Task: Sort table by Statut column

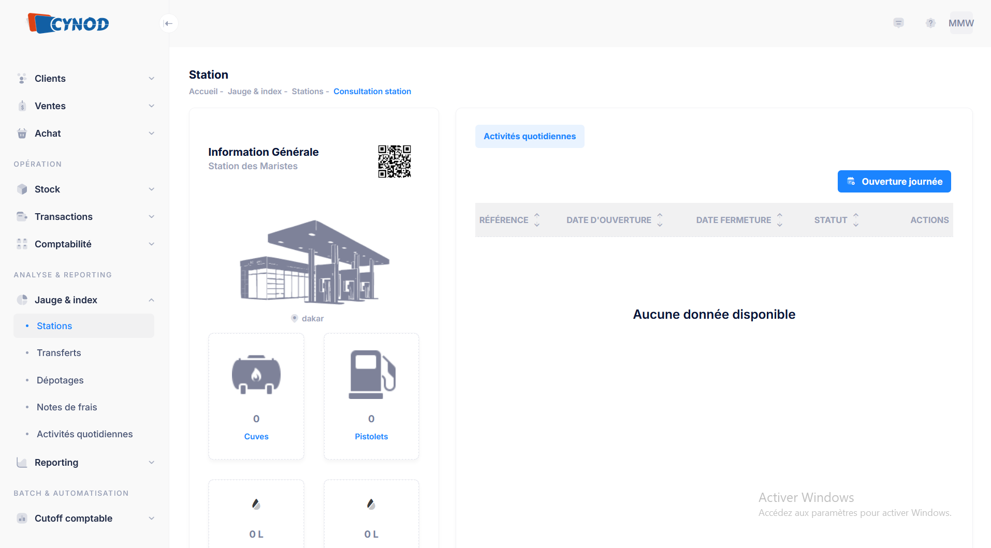Action: tap(856, 220)
